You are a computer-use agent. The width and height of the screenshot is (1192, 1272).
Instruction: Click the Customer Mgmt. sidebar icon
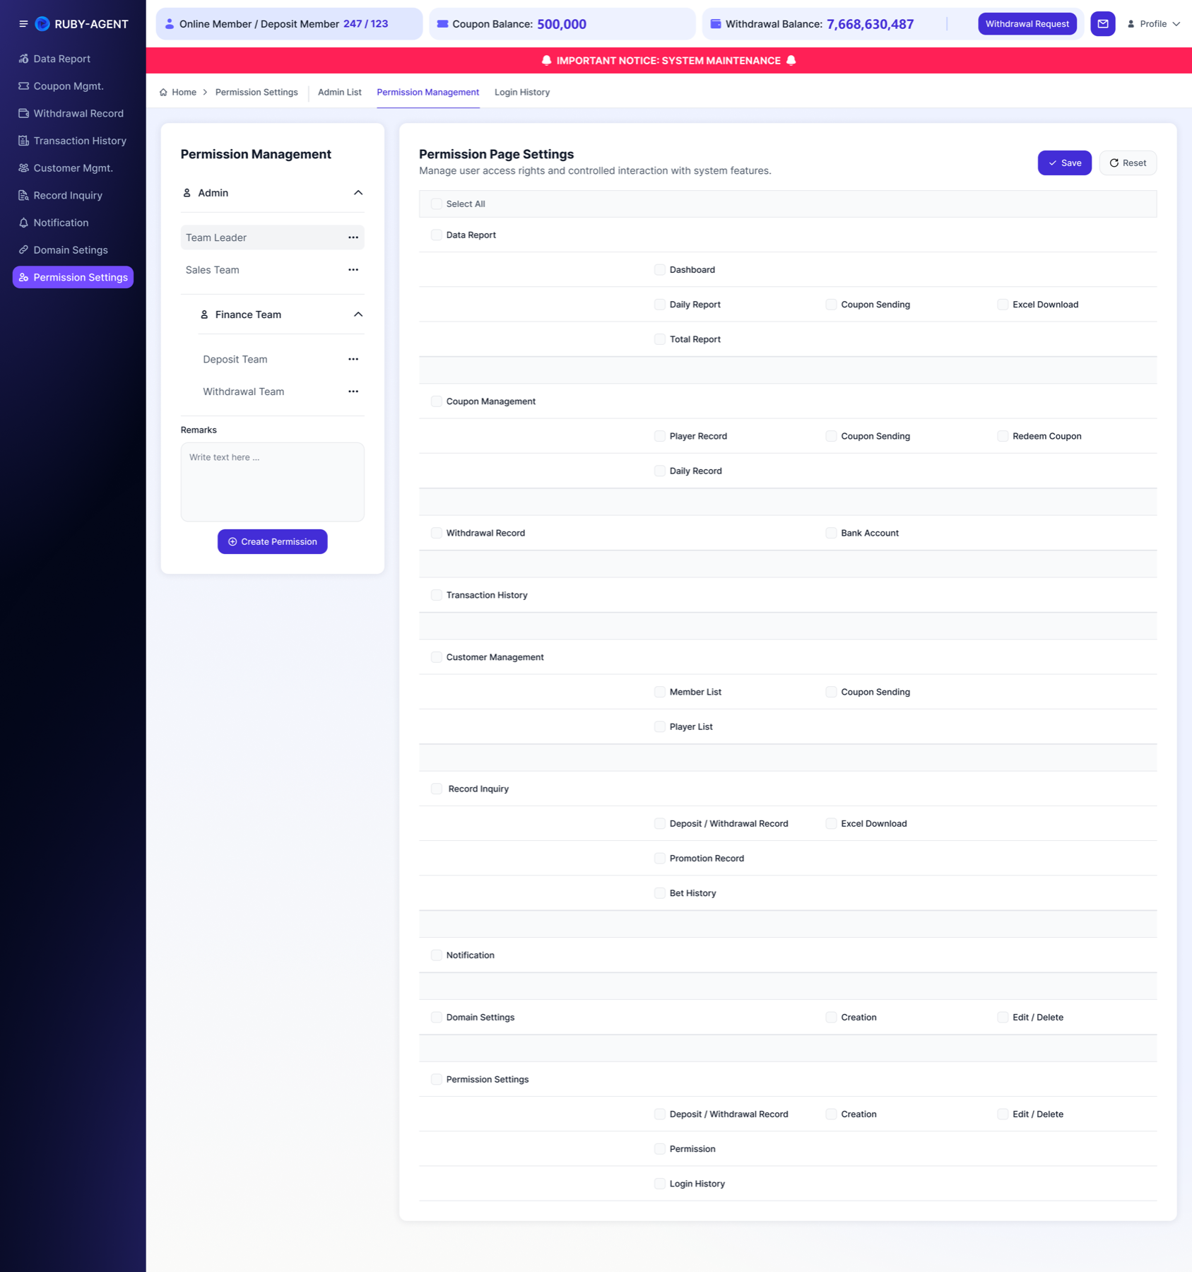pos(23,168)
